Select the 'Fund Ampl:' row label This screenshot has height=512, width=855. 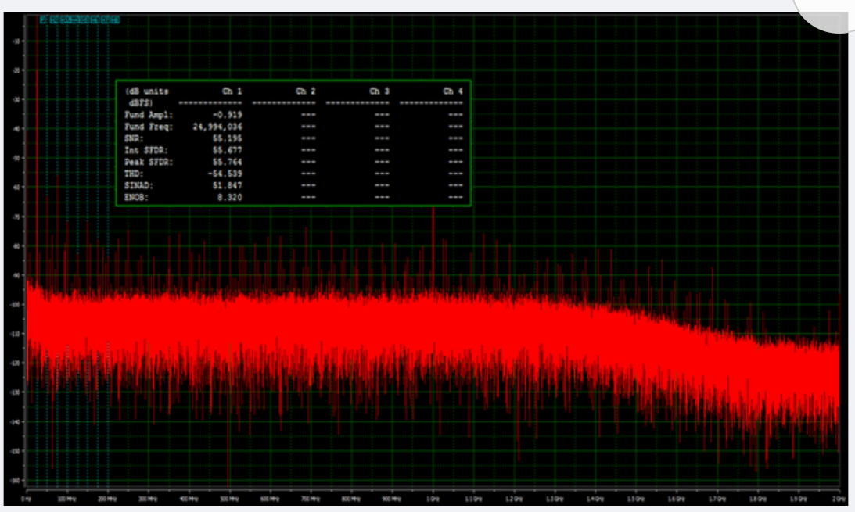(x=149, y=115)
